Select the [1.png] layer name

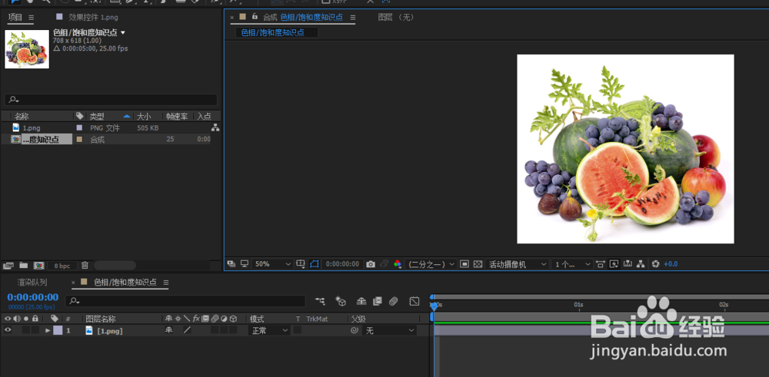pos(109,331)
